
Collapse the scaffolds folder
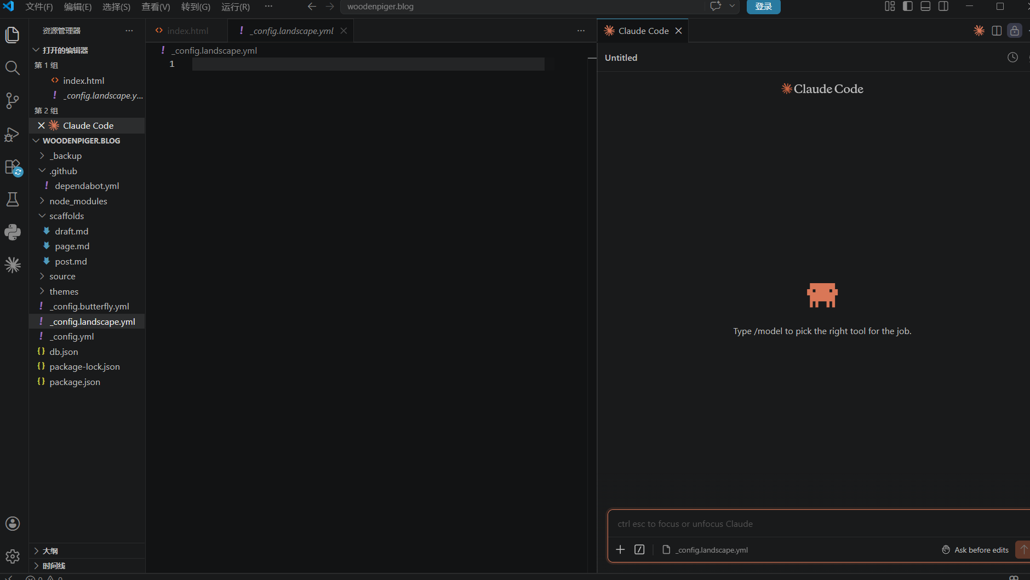click(66, 216)
